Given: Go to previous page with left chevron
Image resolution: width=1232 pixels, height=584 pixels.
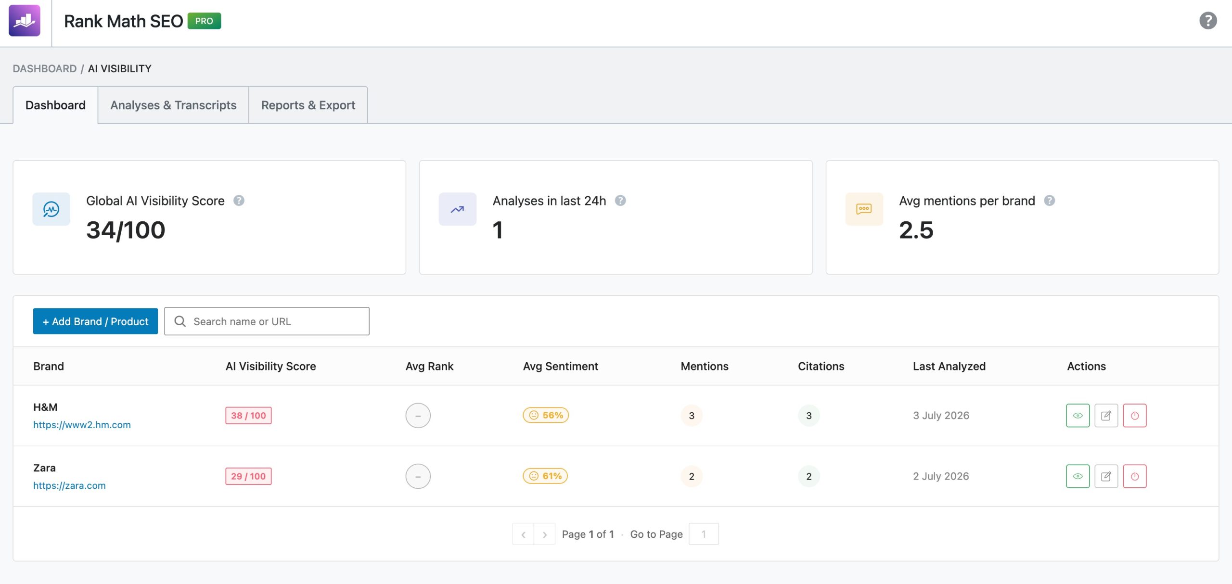Looking at the screenshot, I should pos(523,534).
